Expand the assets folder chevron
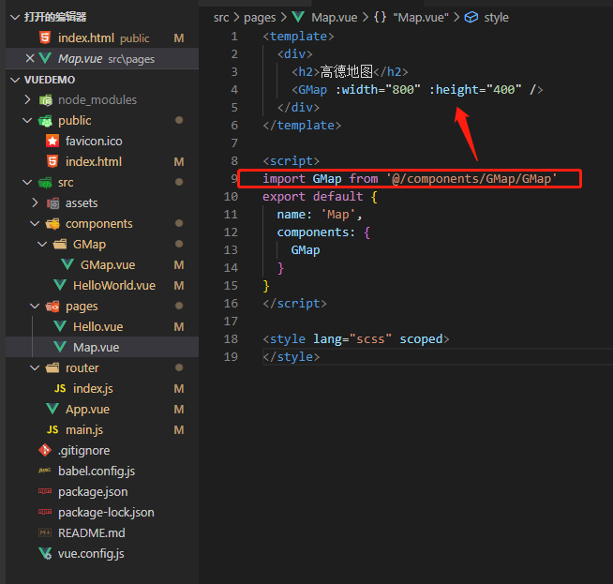 tap(35, 203)
